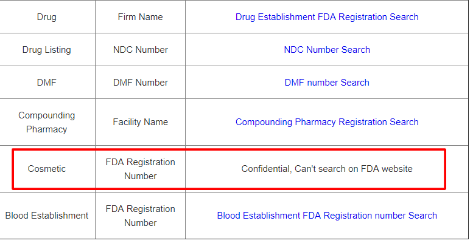Image resolution: width=473 pixels, height=249 pixels.
Task: Click the 'Can't search on FDA website' text
Action: (x=354, y=169)
